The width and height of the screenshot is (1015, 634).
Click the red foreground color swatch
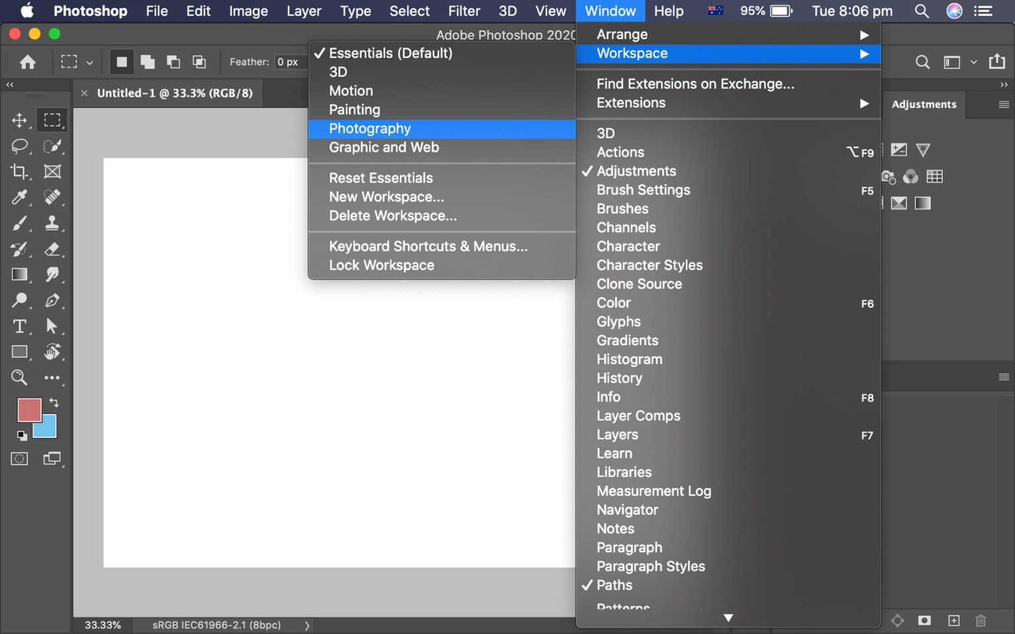28,409
